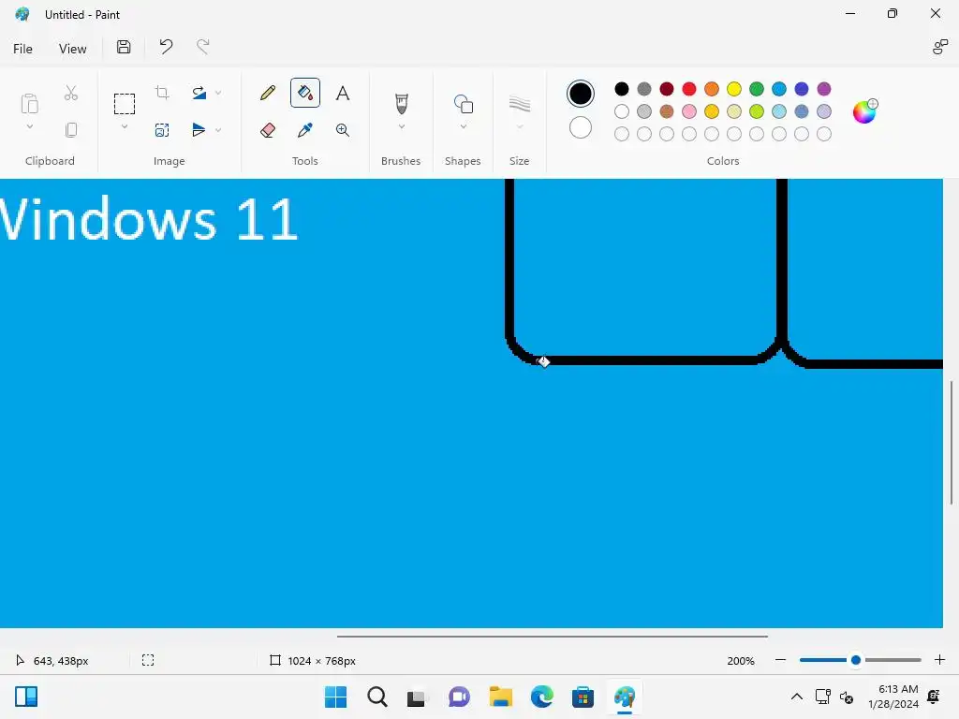This screenshot has width=959, height=719.
Task: Click the selection size icon in status bar
Action: [x=148, y=660]
